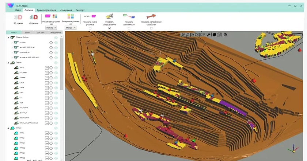Collapse the Склады tree group

coord(8,128)
